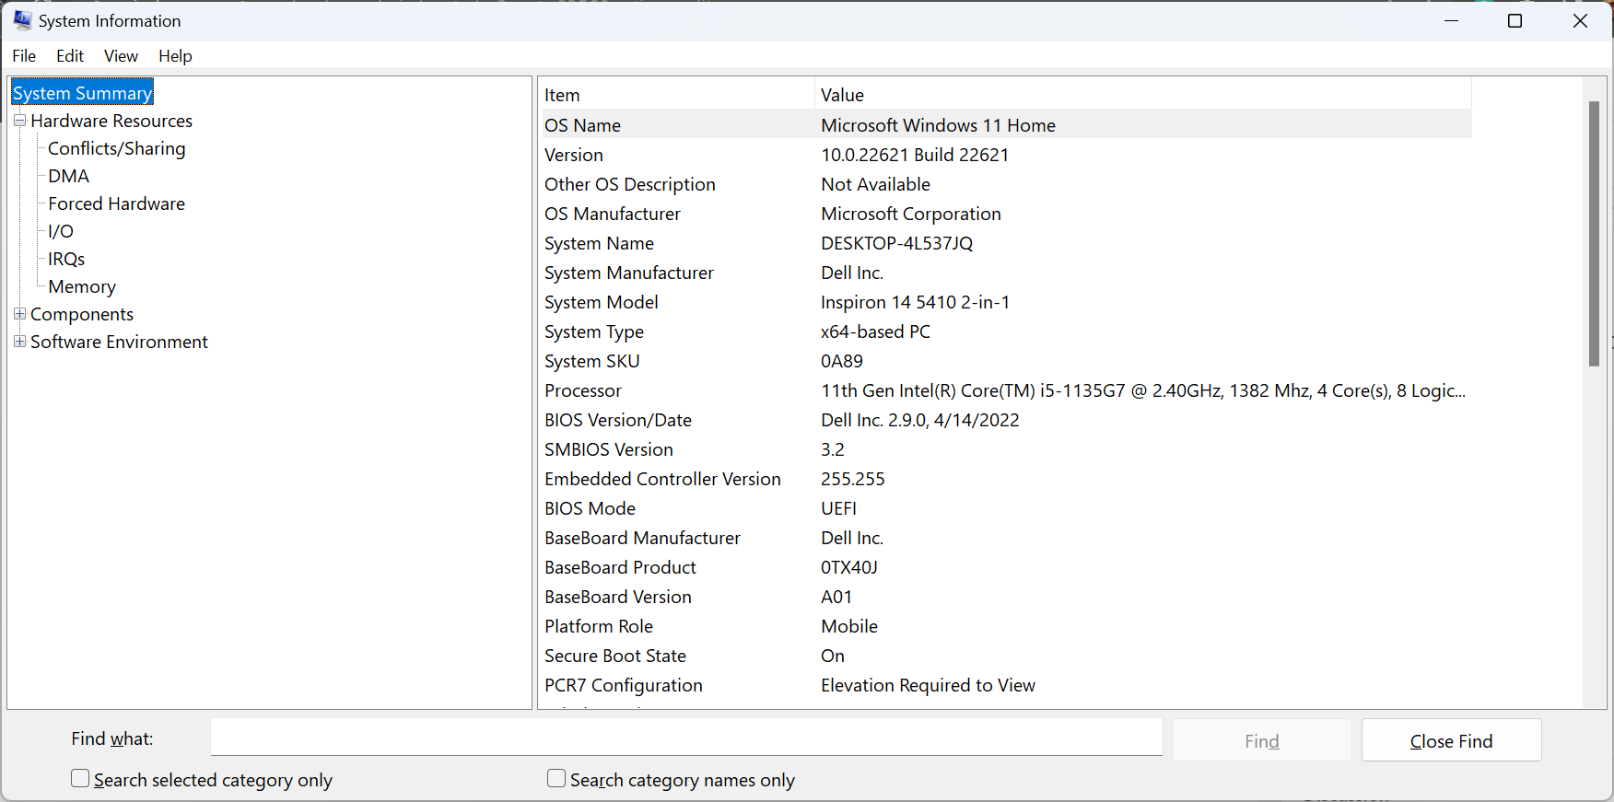Select the Secure Boot State row label
Viewport: 1614px width, 802px height.
click(x=615, y=656)
